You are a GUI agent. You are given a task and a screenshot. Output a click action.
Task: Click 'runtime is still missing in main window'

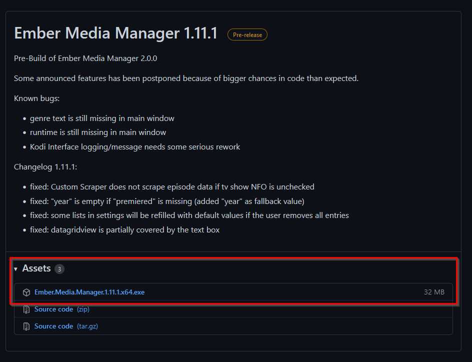coord(98,132)
